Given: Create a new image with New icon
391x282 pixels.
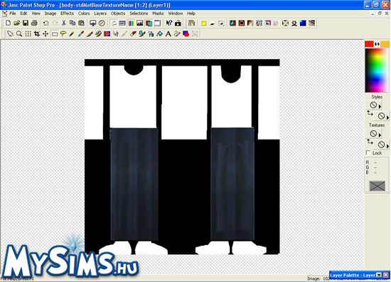Looking at the screenshot, I should click(x=8, y=23).
